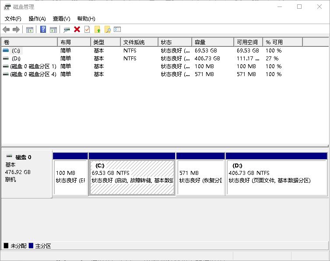330x261 pixels.
Task: Click the magnifier search toolbar icon
Action: pyautogui.click(x=107, y=29)
